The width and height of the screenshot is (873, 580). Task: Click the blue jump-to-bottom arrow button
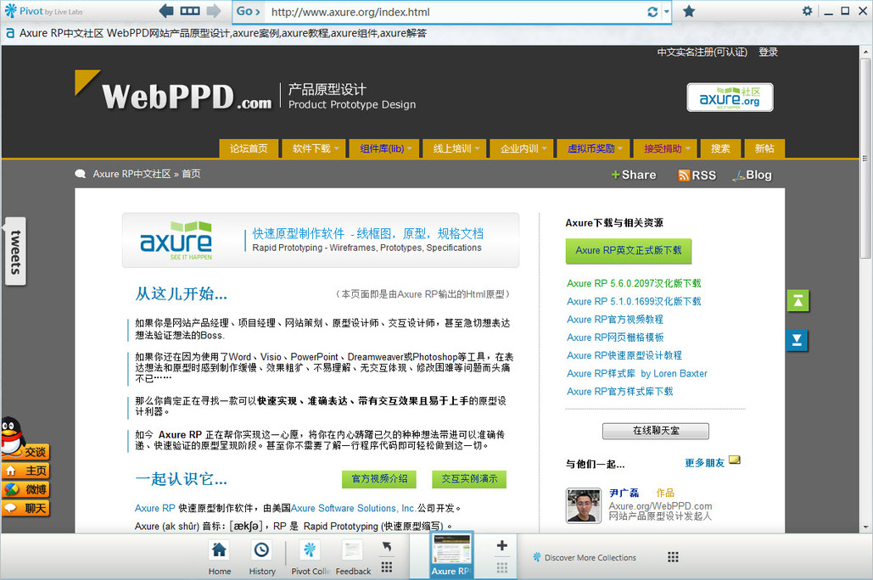coord(797,340)
